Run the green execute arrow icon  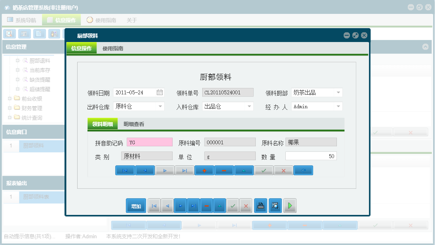(290, 205)
